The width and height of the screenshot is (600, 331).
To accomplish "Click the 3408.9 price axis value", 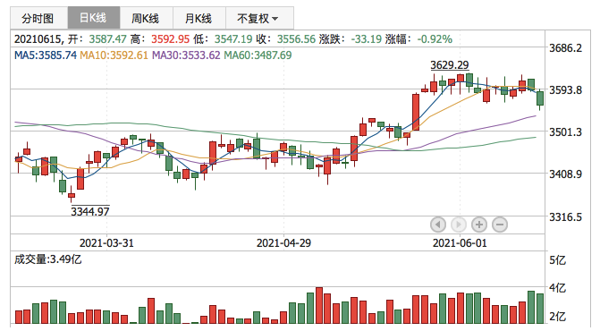I will [565, 174].
